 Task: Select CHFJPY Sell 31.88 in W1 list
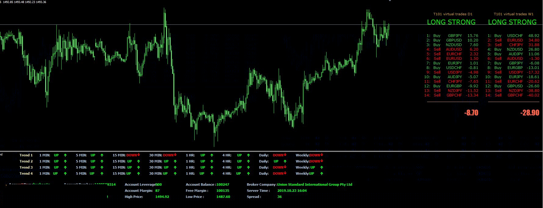coord(513,45)
